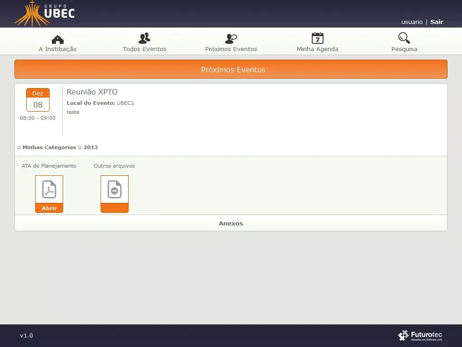The image size is (462, 347).
Task: Click ':: Minhas Categorias :: 2013' text
Action: pyautogui.click(x=57, y=147)
